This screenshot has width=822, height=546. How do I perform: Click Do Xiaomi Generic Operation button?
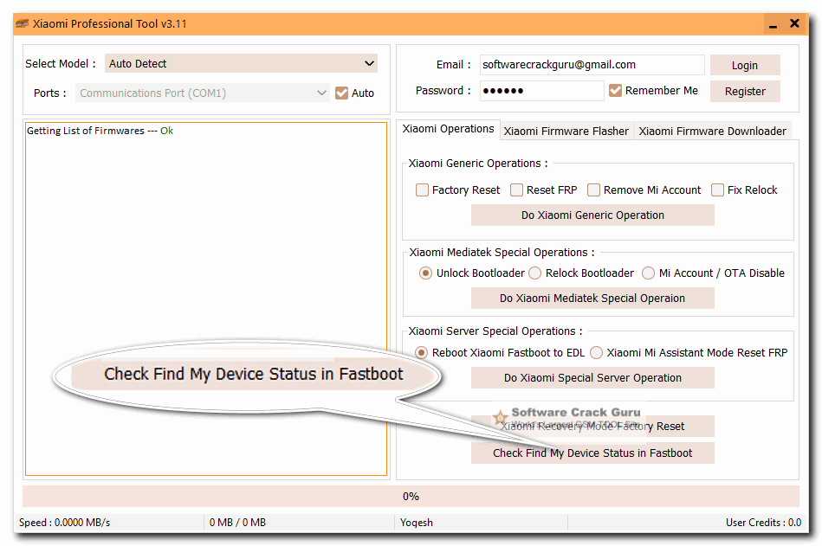coord(592,215)
